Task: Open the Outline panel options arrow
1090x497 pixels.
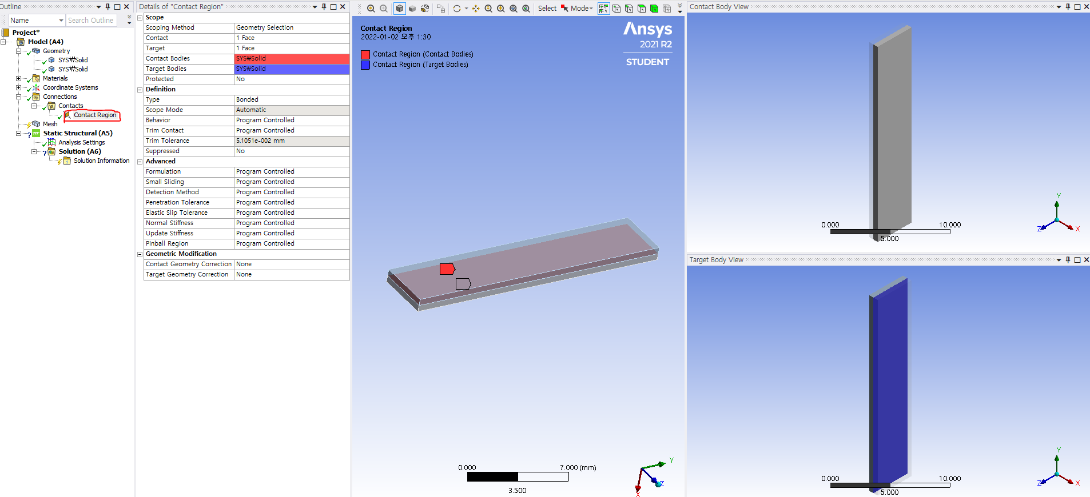Action: [98, 7]
